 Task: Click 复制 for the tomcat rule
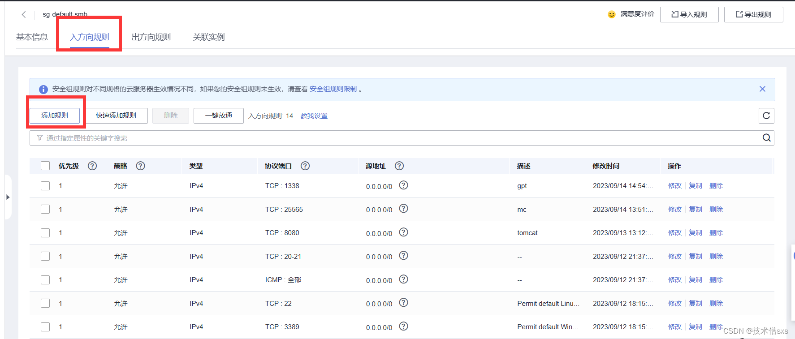pyautogui.click(x=696, y=233)
